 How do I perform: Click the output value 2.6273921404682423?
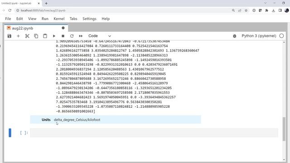73,97
